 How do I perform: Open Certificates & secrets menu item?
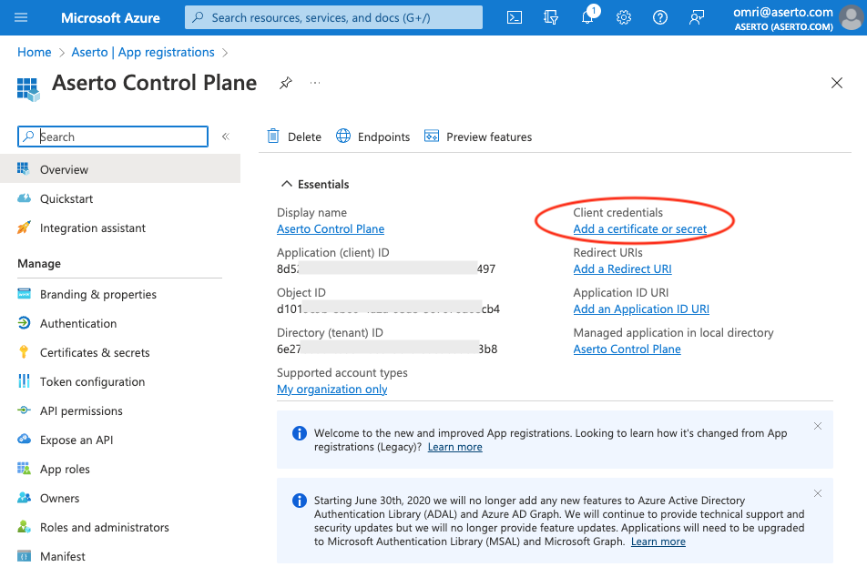[x=95, y=352]
